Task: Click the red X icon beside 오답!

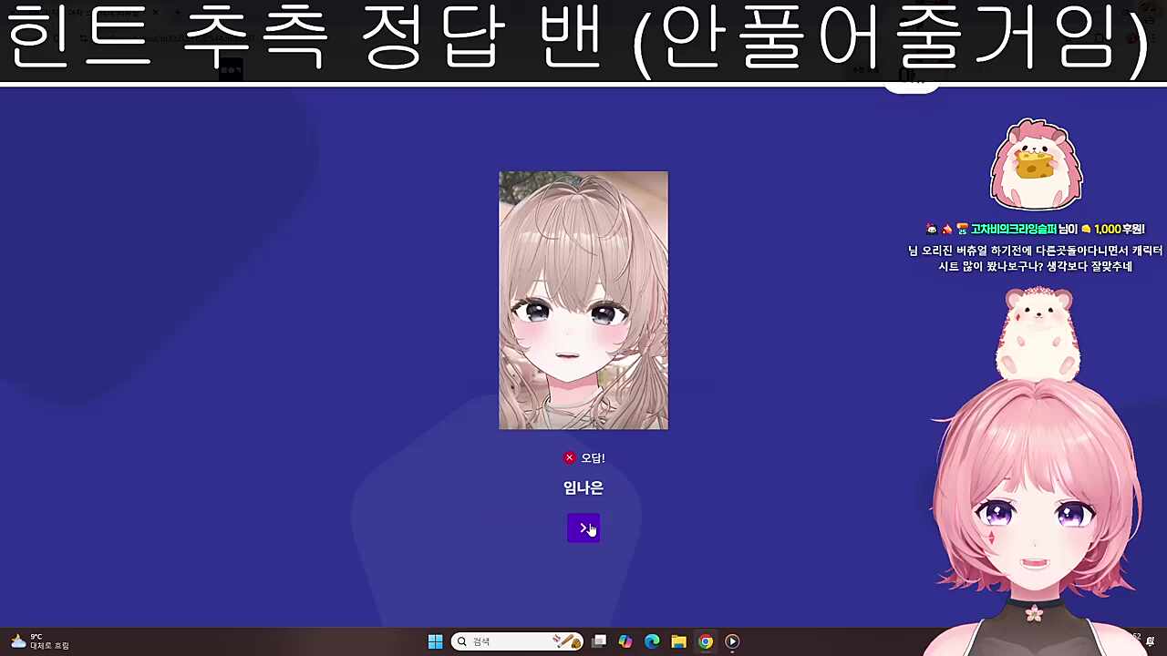Action: [570, 457]
